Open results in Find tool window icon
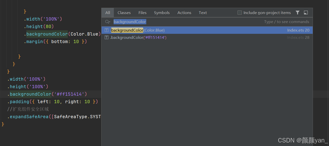The image size is (329, 146). [x=306, y=13]
